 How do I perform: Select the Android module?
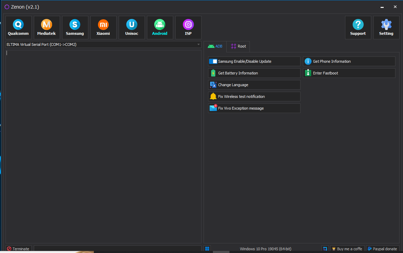point(160,28)
